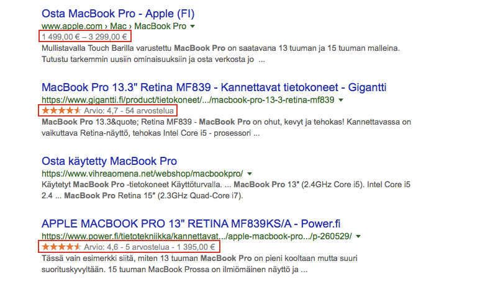Viewport: 480px width, 287px height.
Task: Click the gigantti.fi green URL text
Action: tap(188, 100)
